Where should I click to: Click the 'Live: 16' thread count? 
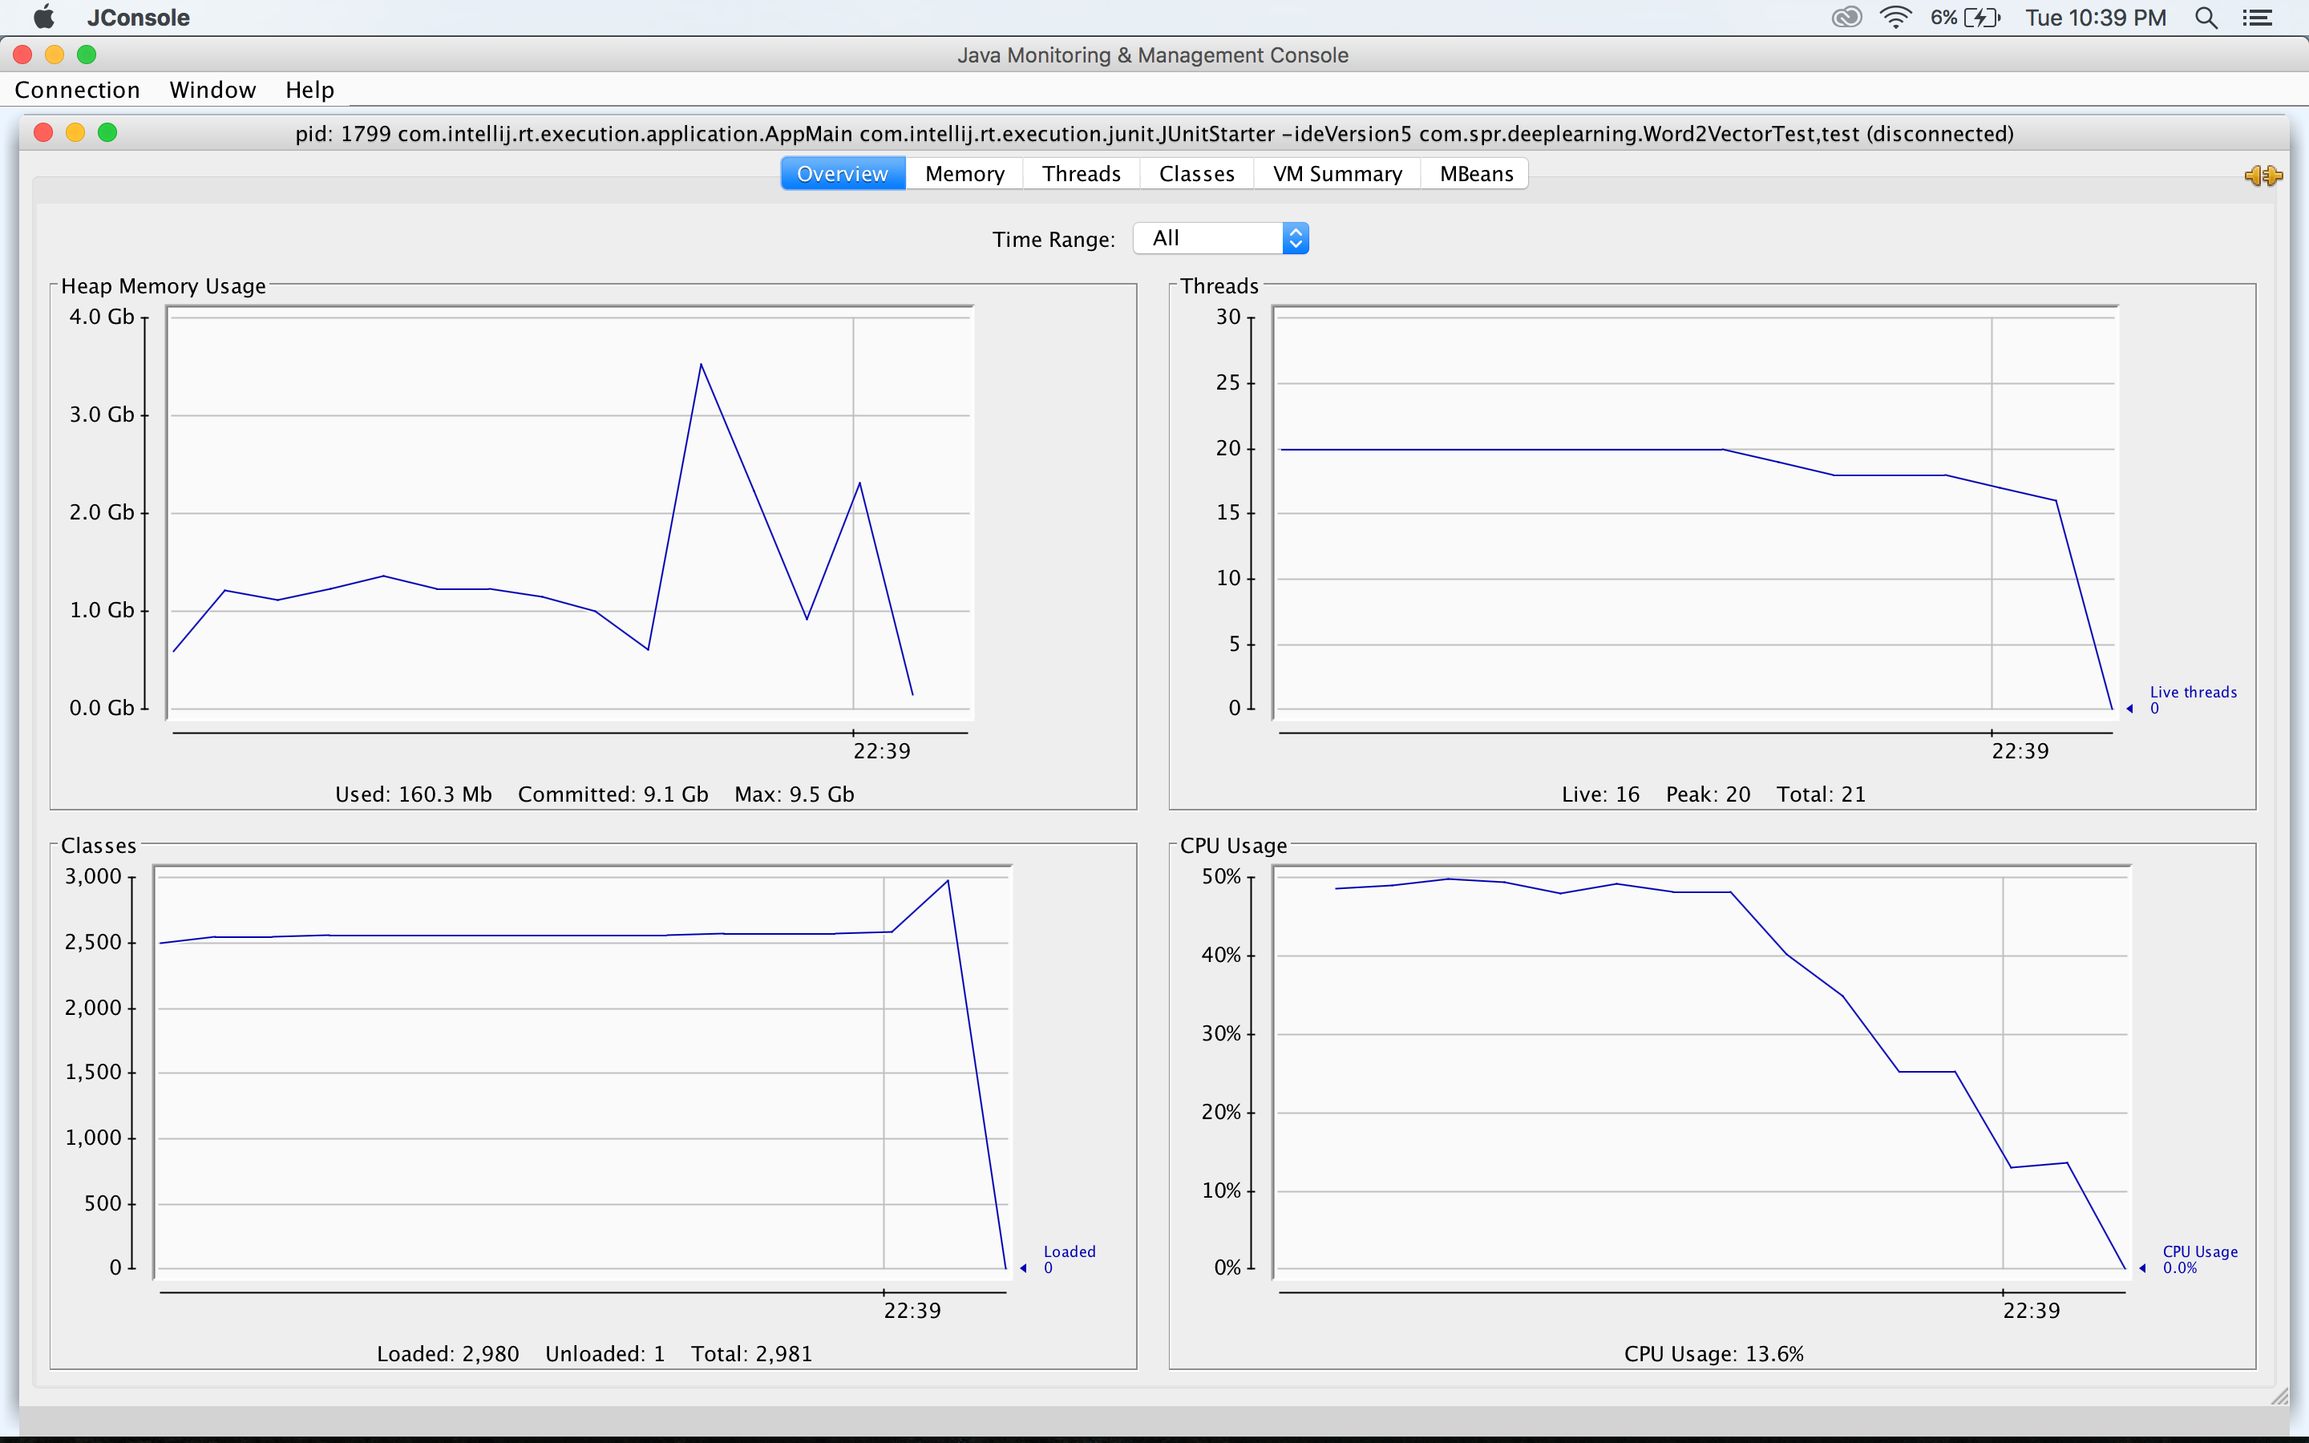coord(1600,794)
